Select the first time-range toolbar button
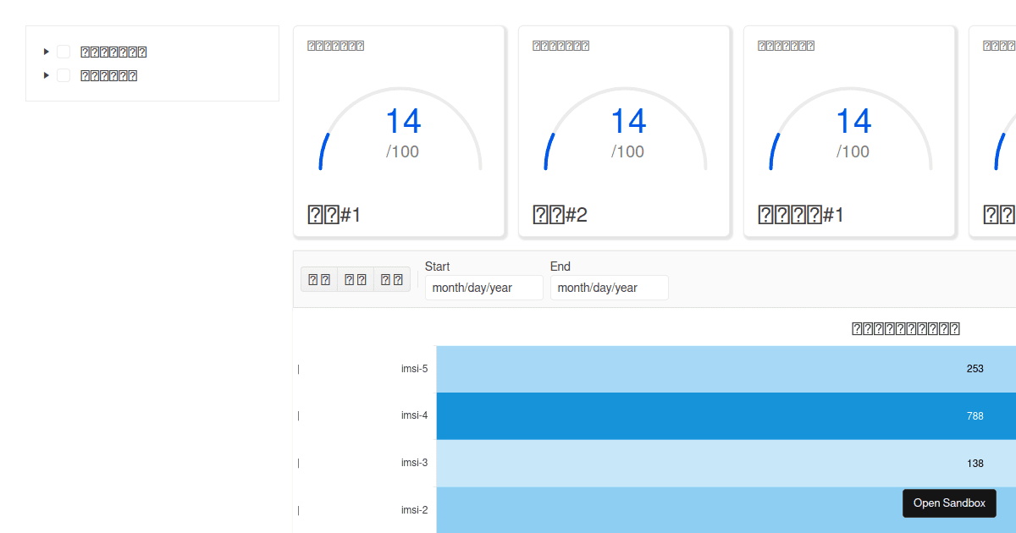Viewport: 1016px width, 533px height. (x=318, y=279)
